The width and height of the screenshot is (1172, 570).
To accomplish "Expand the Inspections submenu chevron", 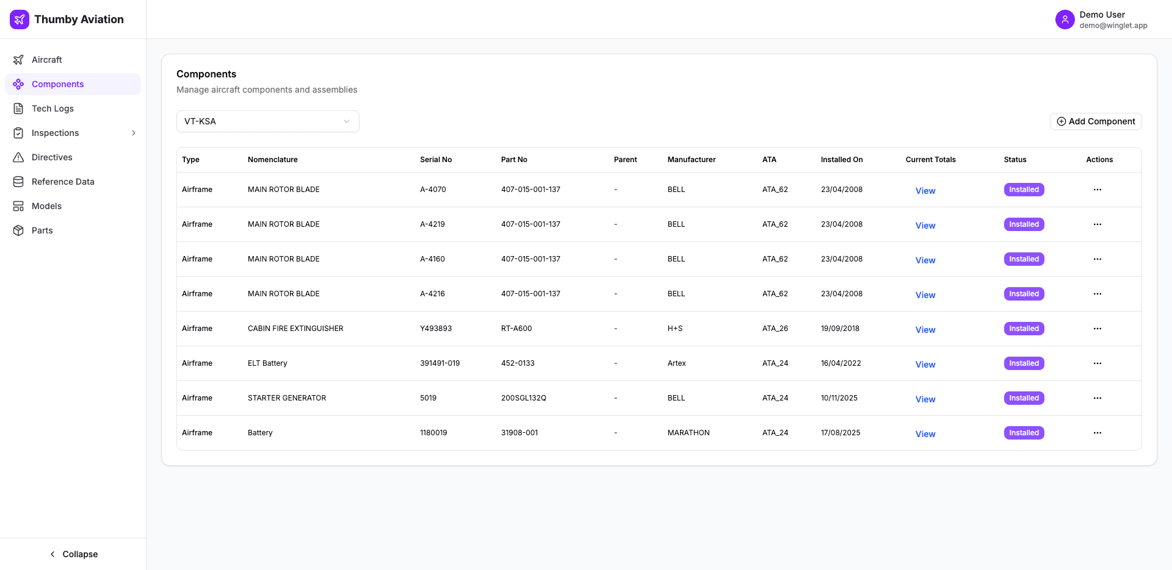I will 134,133.
